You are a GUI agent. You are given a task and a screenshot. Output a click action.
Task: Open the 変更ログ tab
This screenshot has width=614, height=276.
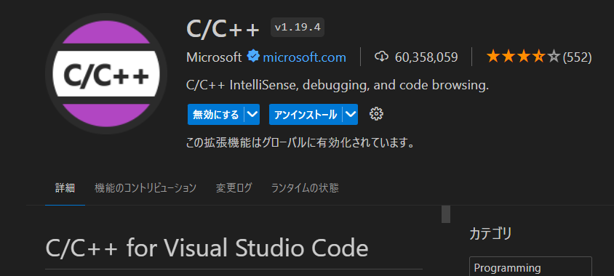coord(234,188)
